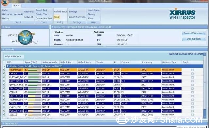Image resolution: width=209 pixels, height=128 pixels.
Task: Click the lock icon beside ZZZZZZ row
Action: pyautogui.click(x=4, y=115)
